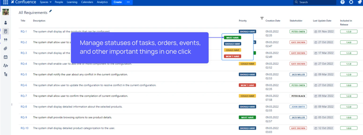The height and width of the screenshot is (135, 363).
Task: Click the Search input field
Action: tap(315, 2)
